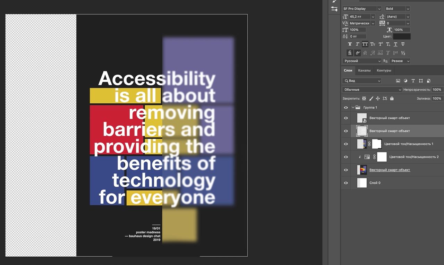The width and height of the screenshot is (444, 265).
Task: Toggle ordinals (1st) OpenType button
Action: point(395,53)
